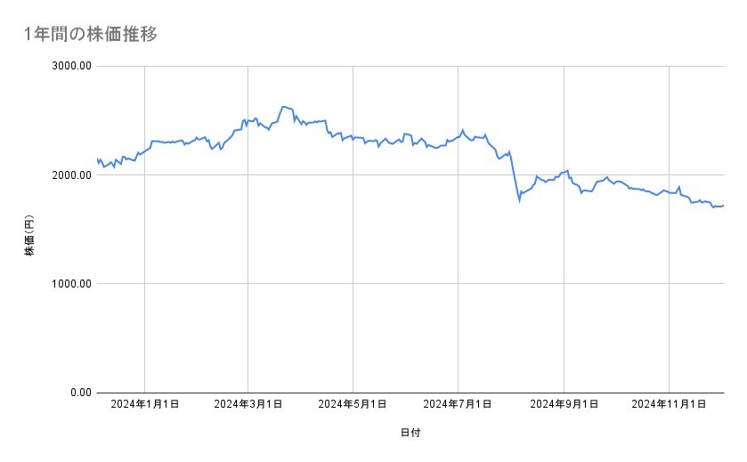This screenshot has width=747, height=462.
Task: Click the 2024年11月1日 x-axis label
Action: click(668, 405)
